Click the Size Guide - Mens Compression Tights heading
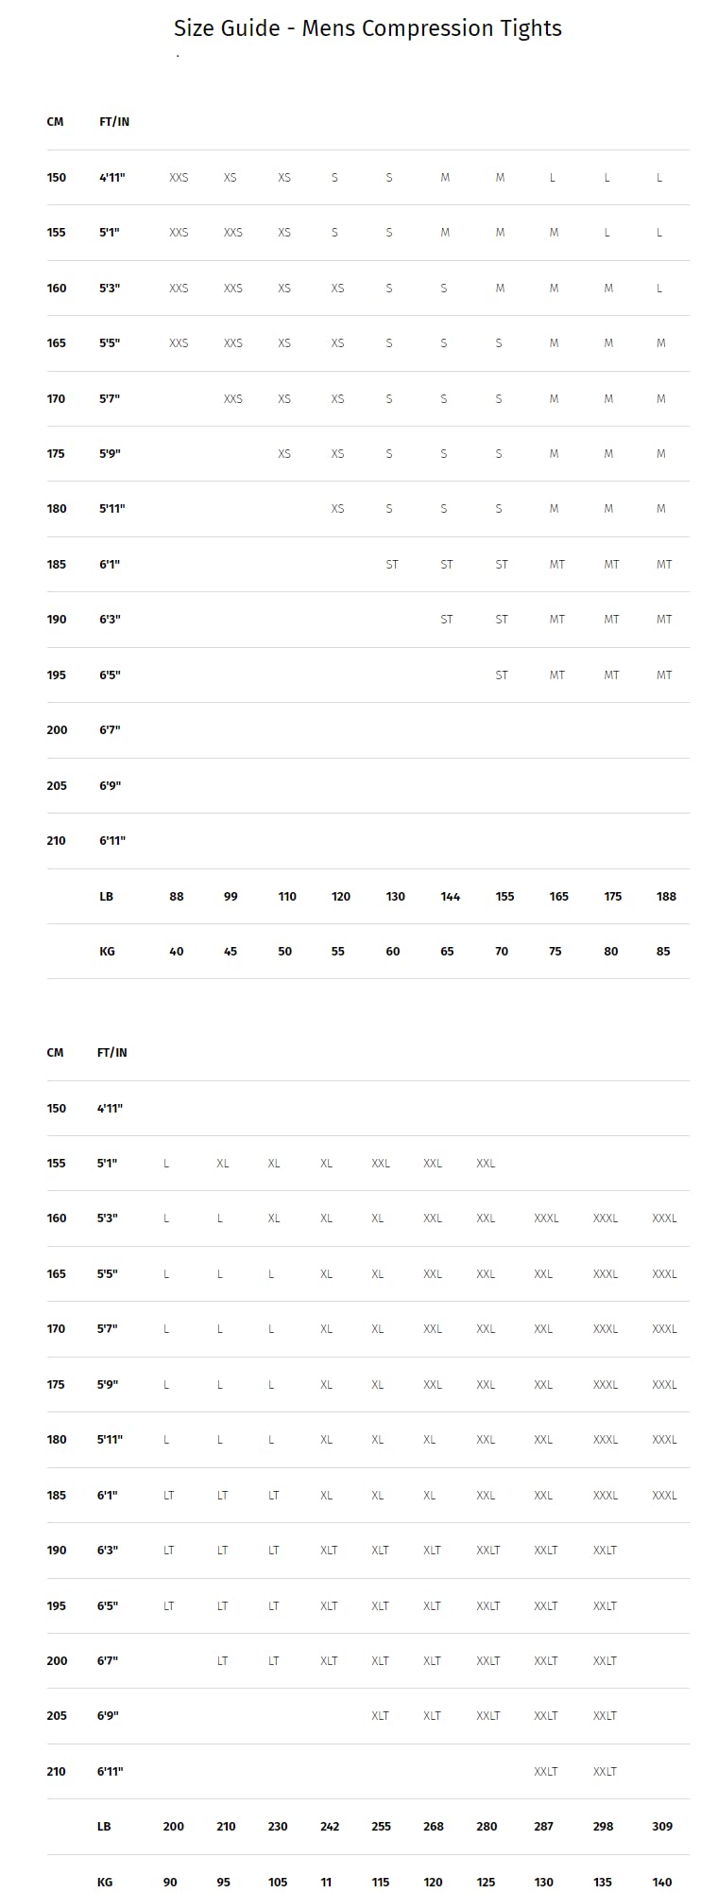The image size is (718, 1893). coord(368,28)
